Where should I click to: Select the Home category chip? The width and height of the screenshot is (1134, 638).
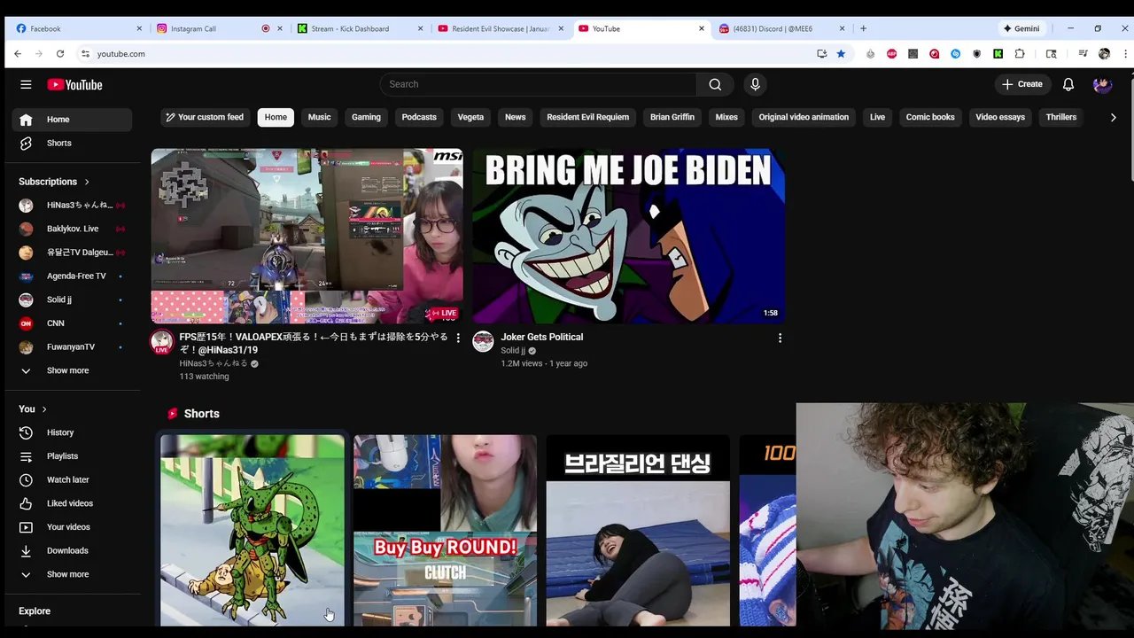tap(276, 117)
